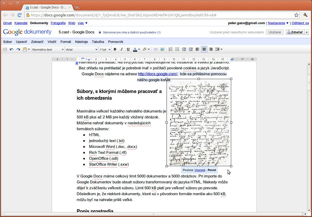This screenshot has width=312, height=217.
Task: Click the scroll-down arrow of the vertical scrollbar
Action: coord(309,210)
